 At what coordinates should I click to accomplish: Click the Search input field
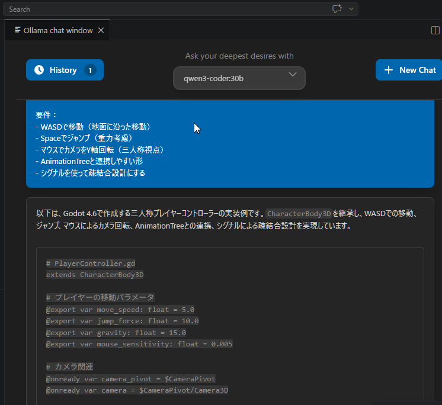point(165,9)
